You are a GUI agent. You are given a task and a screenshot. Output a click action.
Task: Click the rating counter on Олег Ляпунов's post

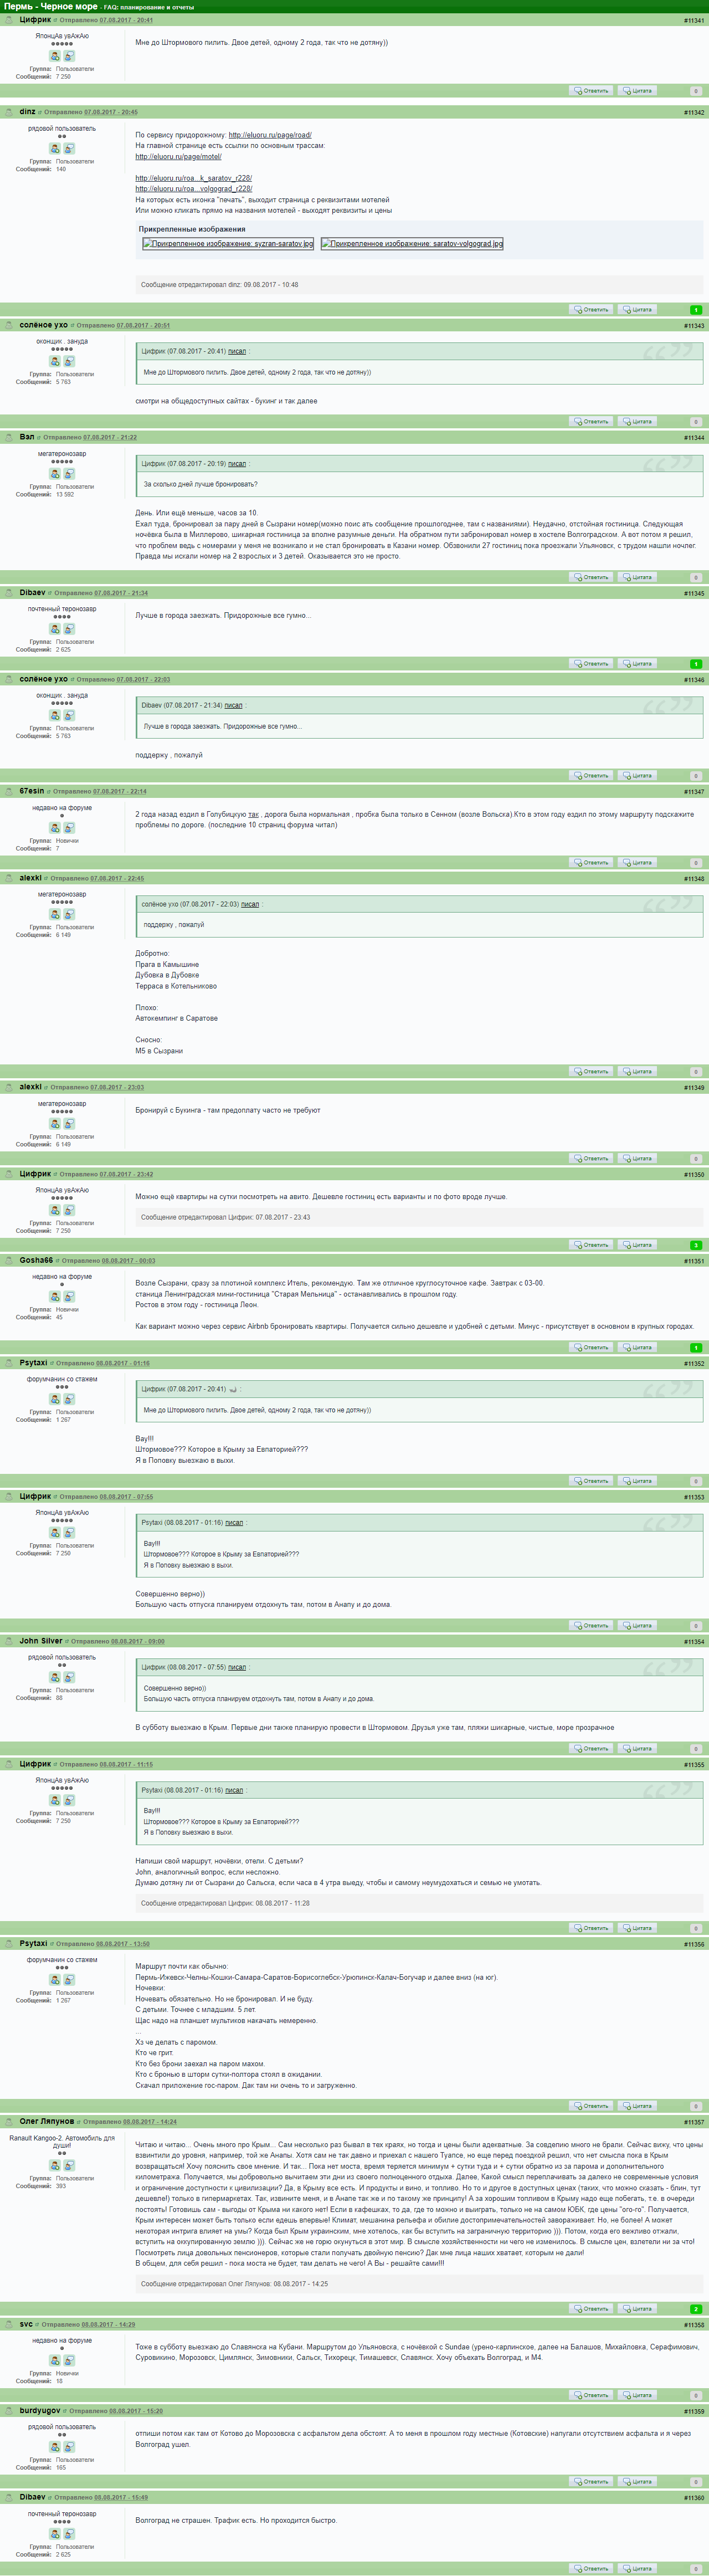click(696, 2309)
